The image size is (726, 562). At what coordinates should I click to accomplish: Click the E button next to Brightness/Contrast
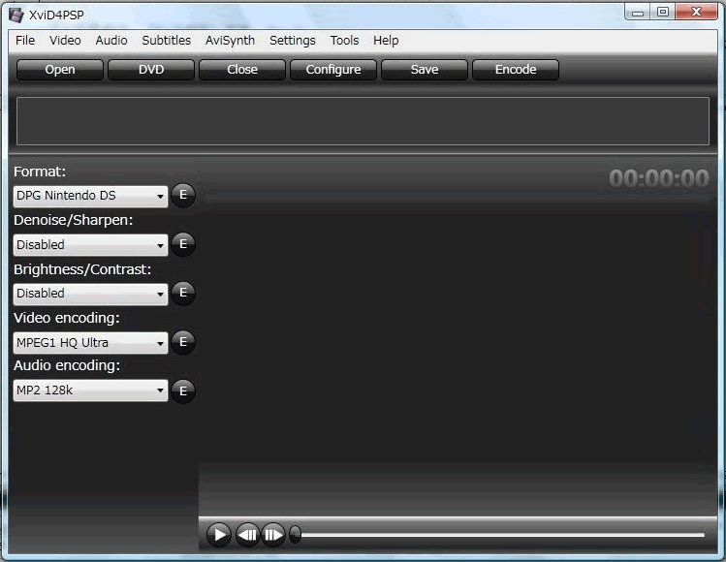[x=183, y=293]
